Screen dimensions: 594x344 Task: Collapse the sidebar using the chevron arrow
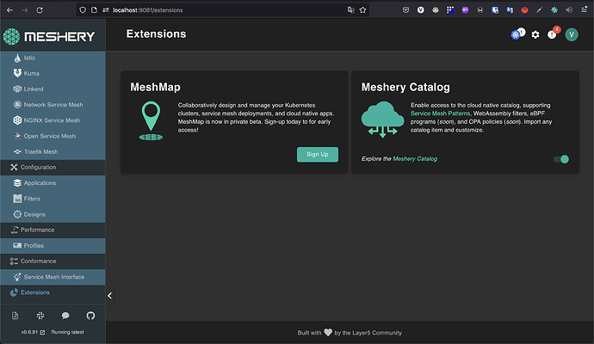pos(109,296)
